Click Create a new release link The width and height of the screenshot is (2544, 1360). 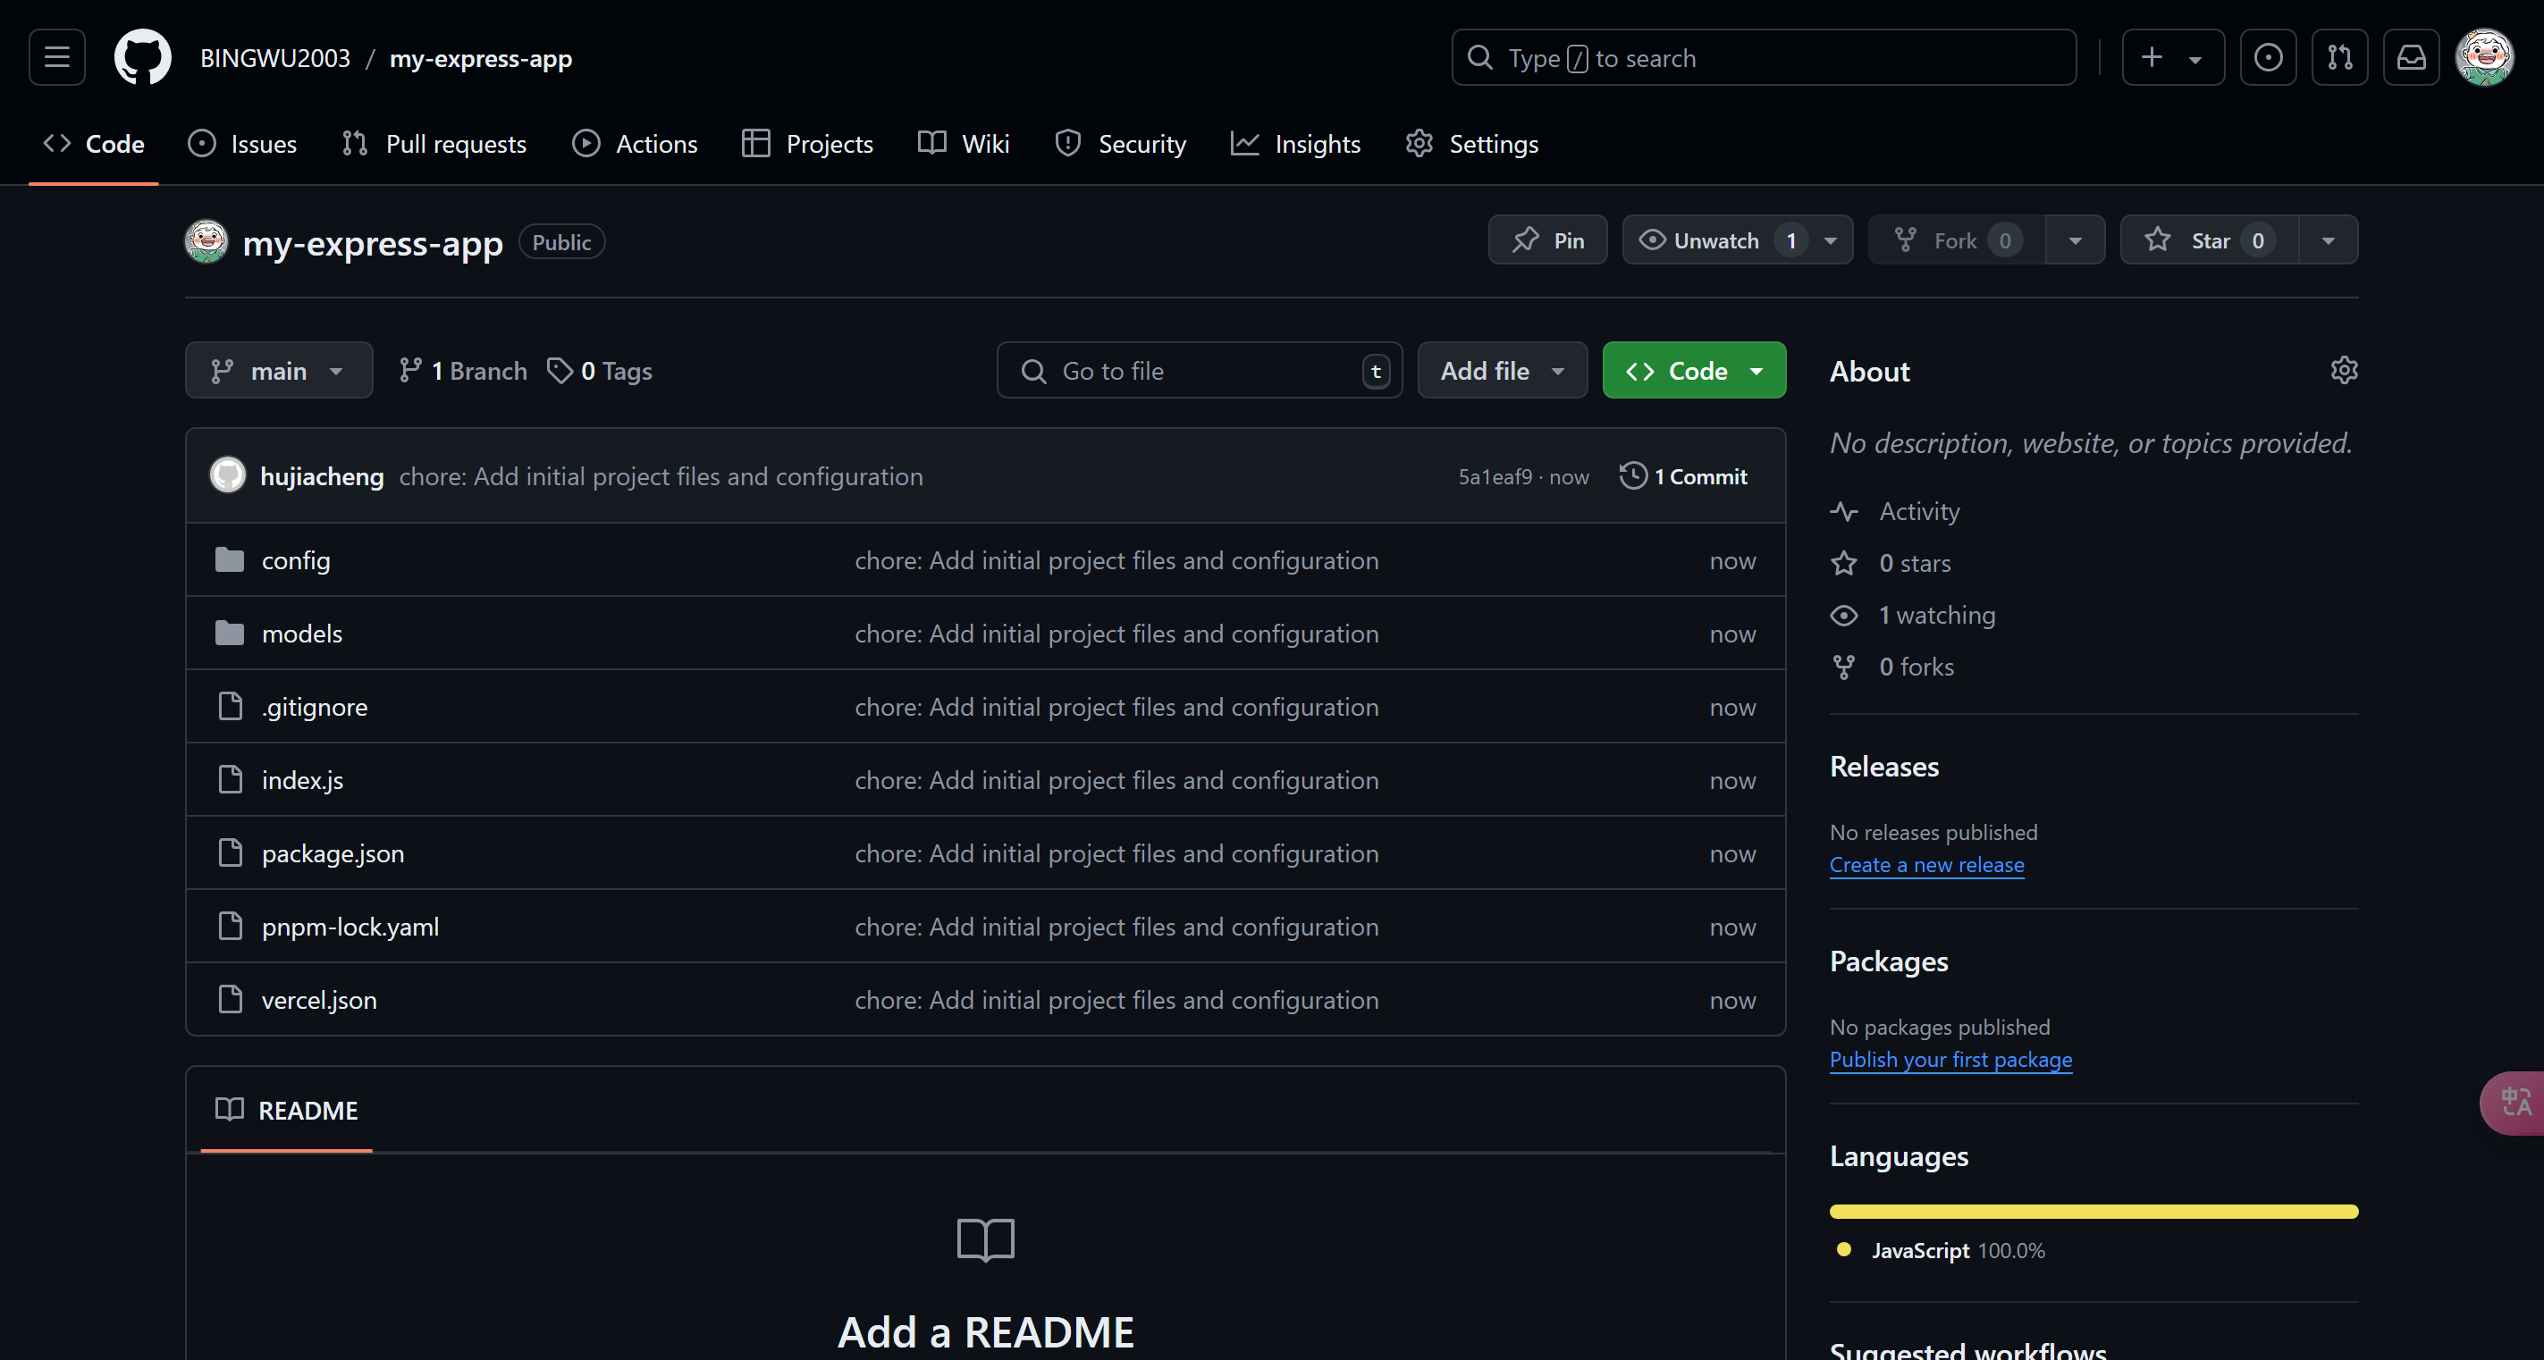pos(1925,865)
